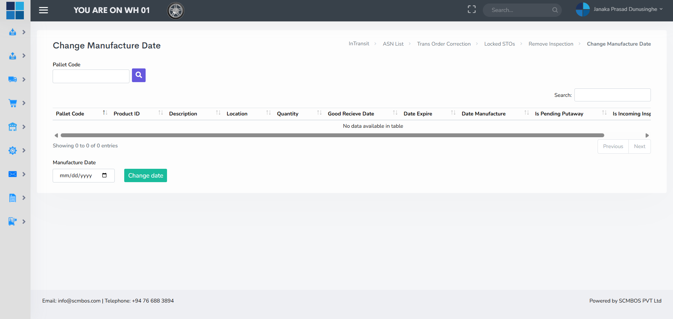Image resolution: width=673 pixels, height=319 pixels.
Task: Open Locked STOs tab
Action: coord(499,44)
